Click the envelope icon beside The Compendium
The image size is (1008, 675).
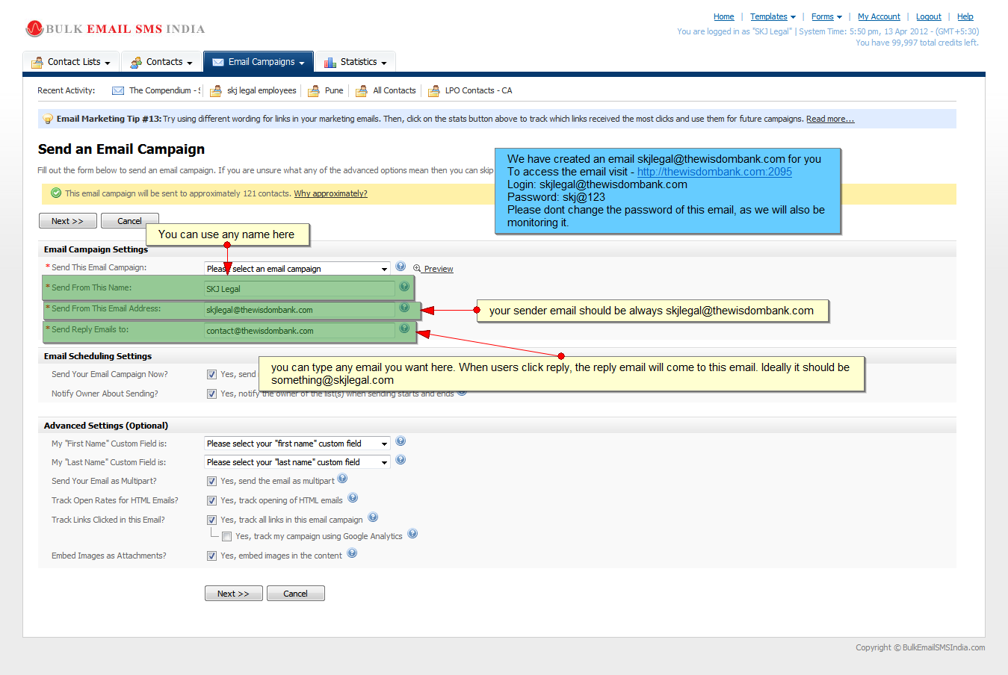[x=118, y=91]
